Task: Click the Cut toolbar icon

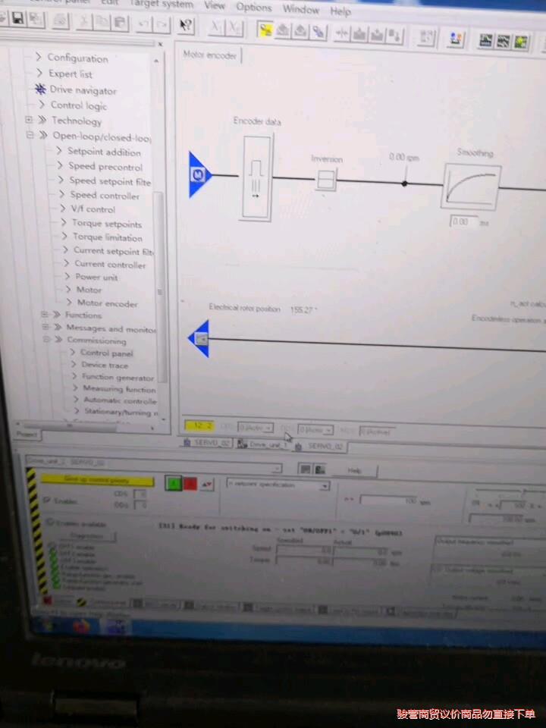Action: click(84, 21)
